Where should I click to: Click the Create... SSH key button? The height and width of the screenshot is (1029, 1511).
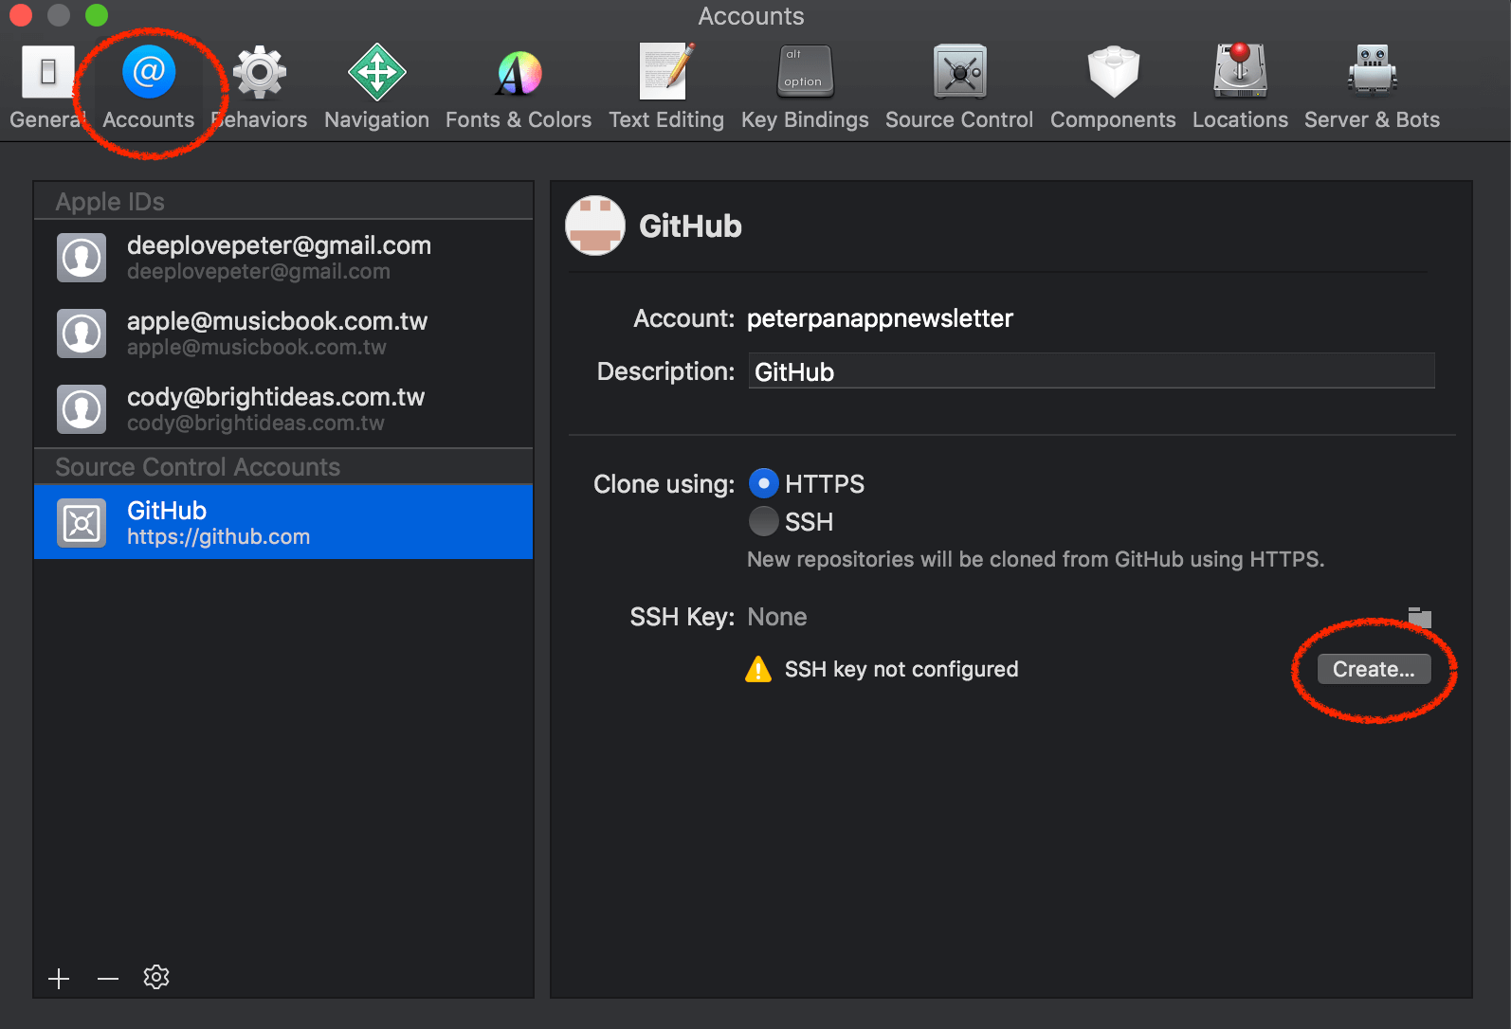pos(1374,669)
